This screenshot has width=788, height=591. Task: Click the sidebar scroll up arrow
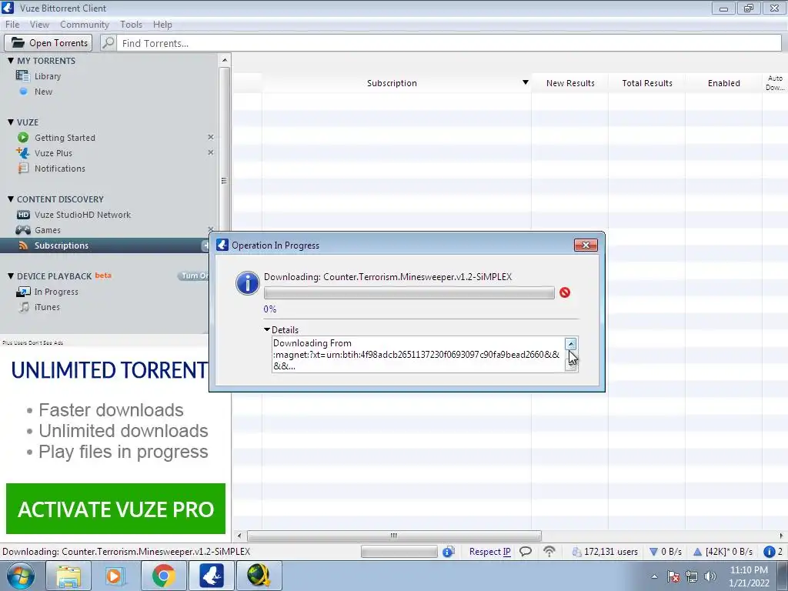point(224,60)
